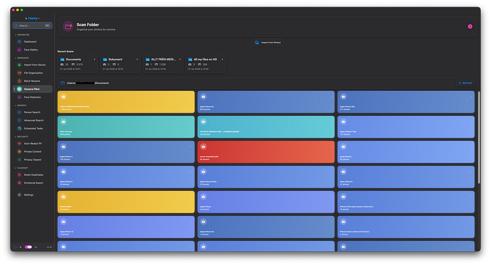Select the Dashboard menu item
491x265 pixels.
pyautogui.click(x=32, y=42)
